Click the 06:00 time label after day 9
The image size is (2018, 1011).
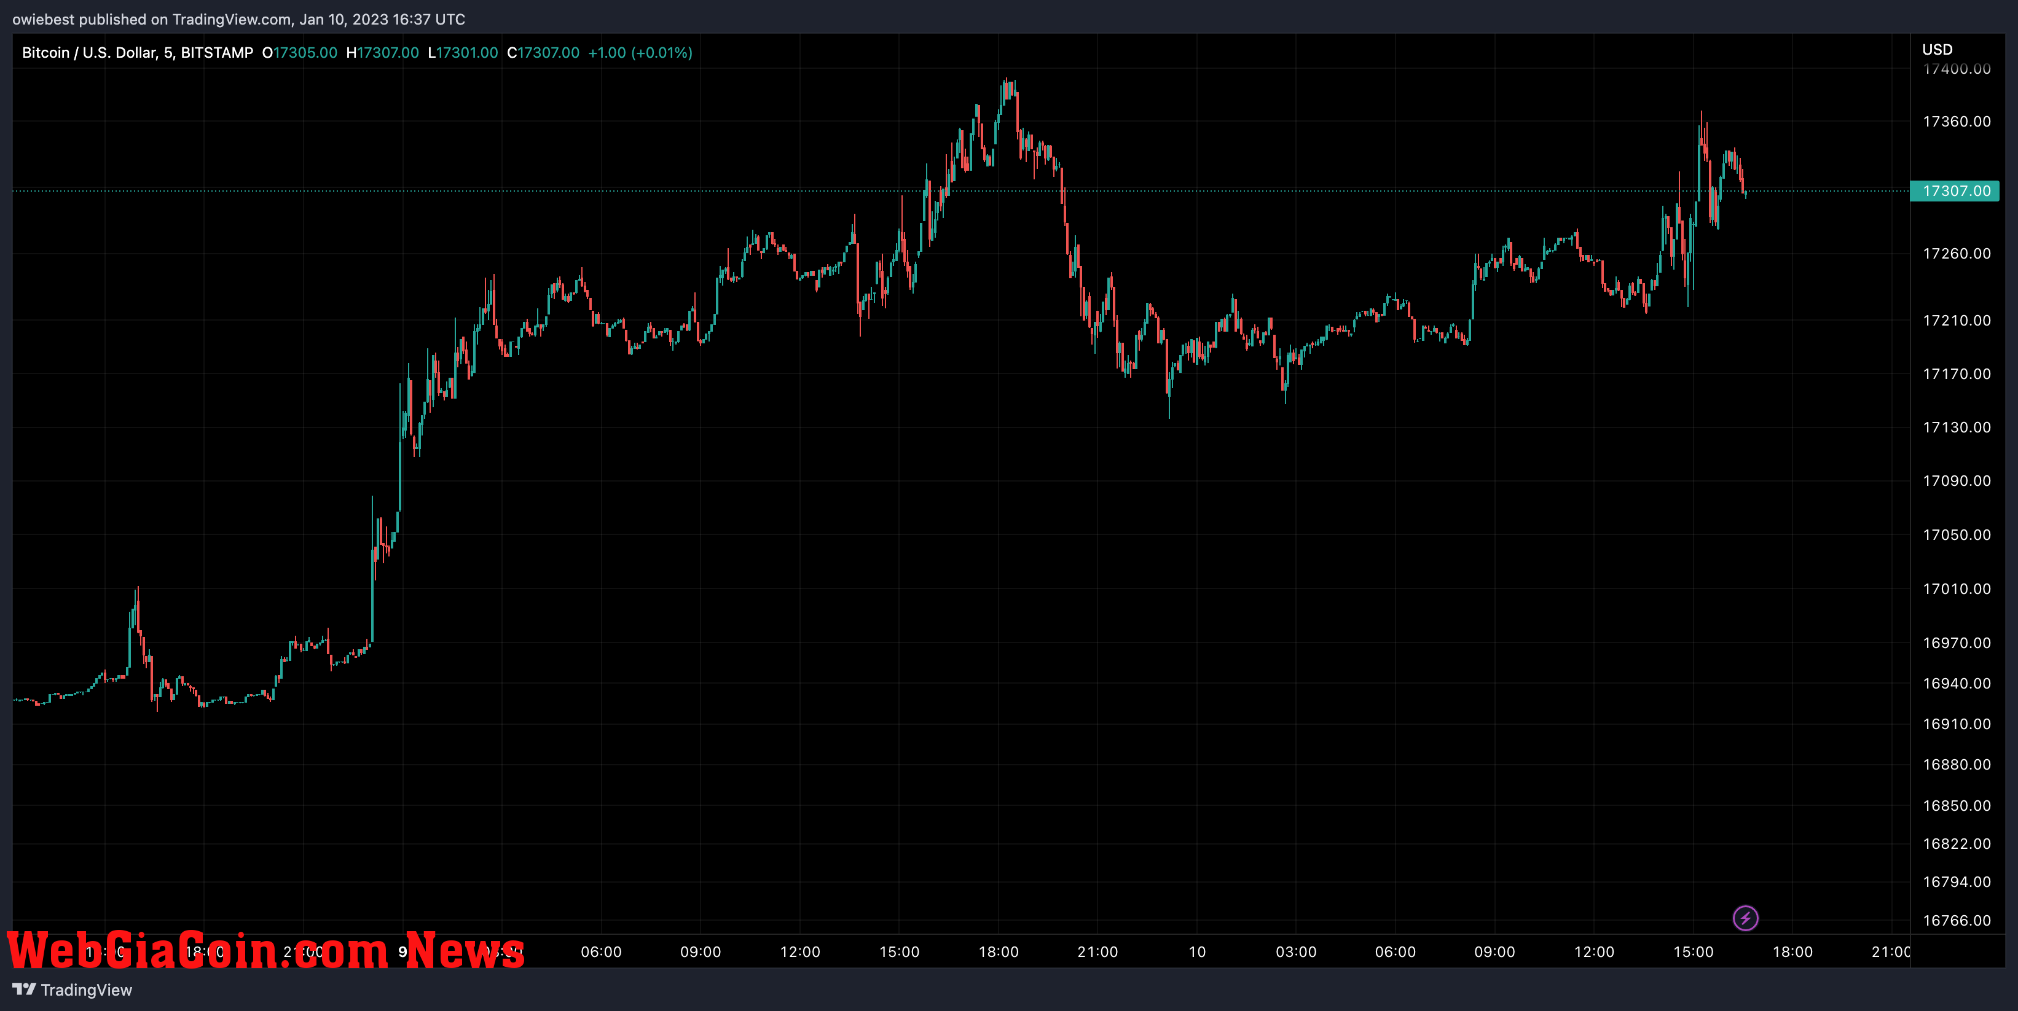[x=601, y=952]
